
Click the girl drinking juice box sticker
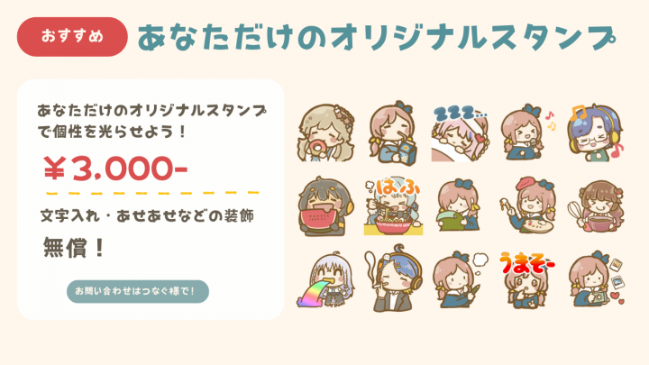[393, 132]
